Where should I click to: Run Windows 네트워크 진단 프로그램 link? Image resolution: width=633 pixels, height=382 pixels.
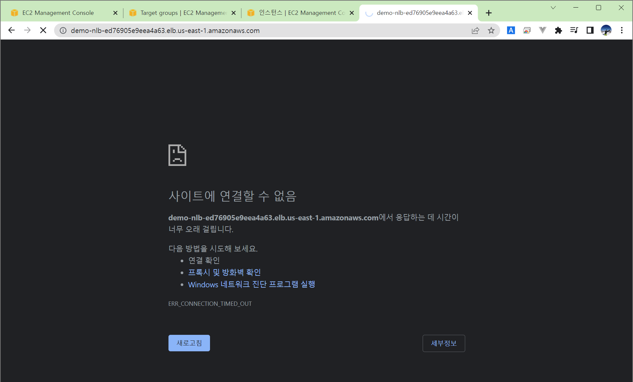[x=251, y=284]
